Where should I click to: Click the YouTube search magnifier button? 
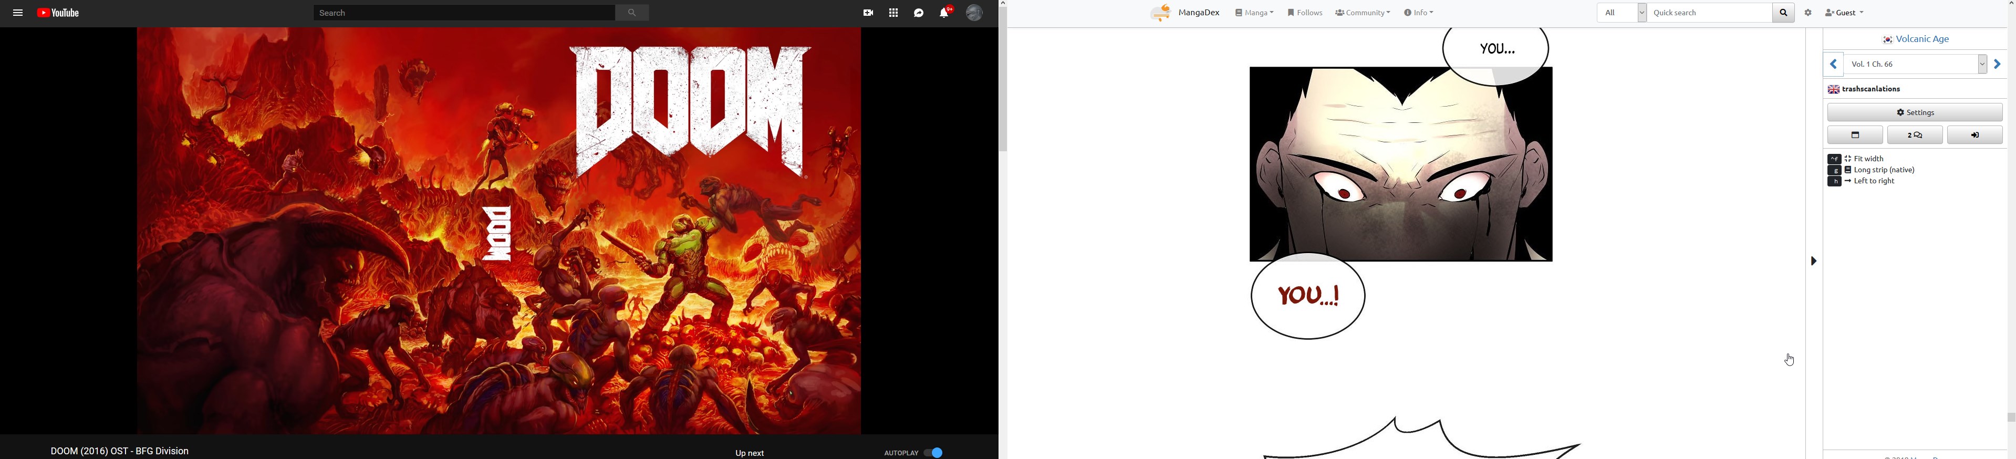[x=631, y=13]
